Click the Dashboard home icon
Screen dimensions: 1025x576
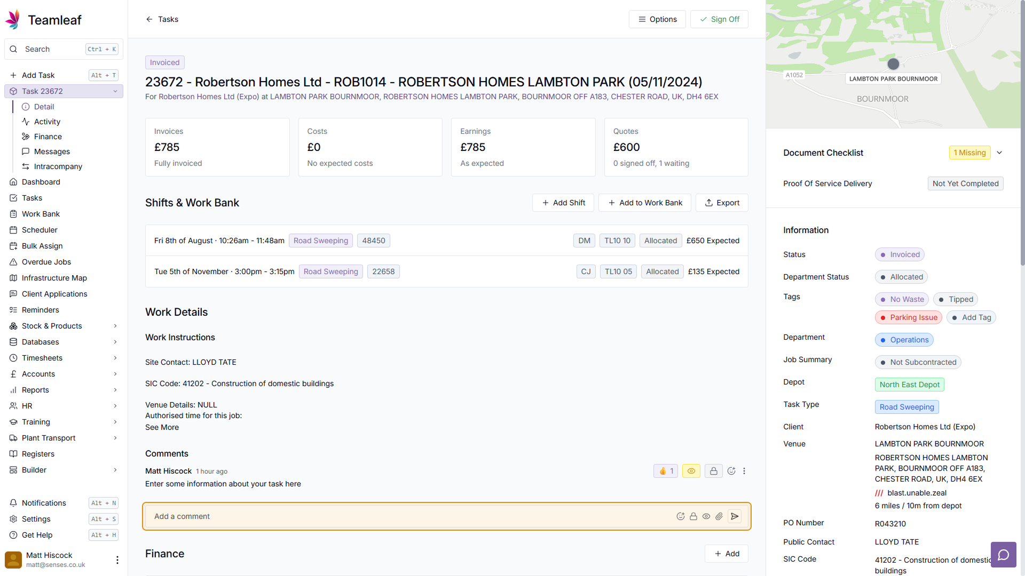[x=13, y=182]
